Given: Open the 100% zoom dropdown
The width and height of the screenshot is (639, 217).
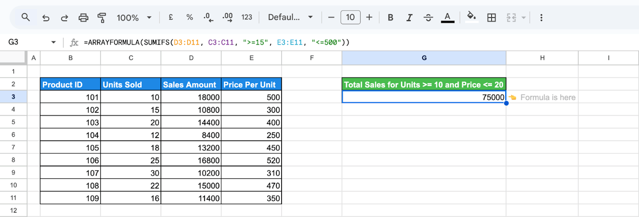Looking at the screenshot, I should pyautogui.click(x=134, y=18).
